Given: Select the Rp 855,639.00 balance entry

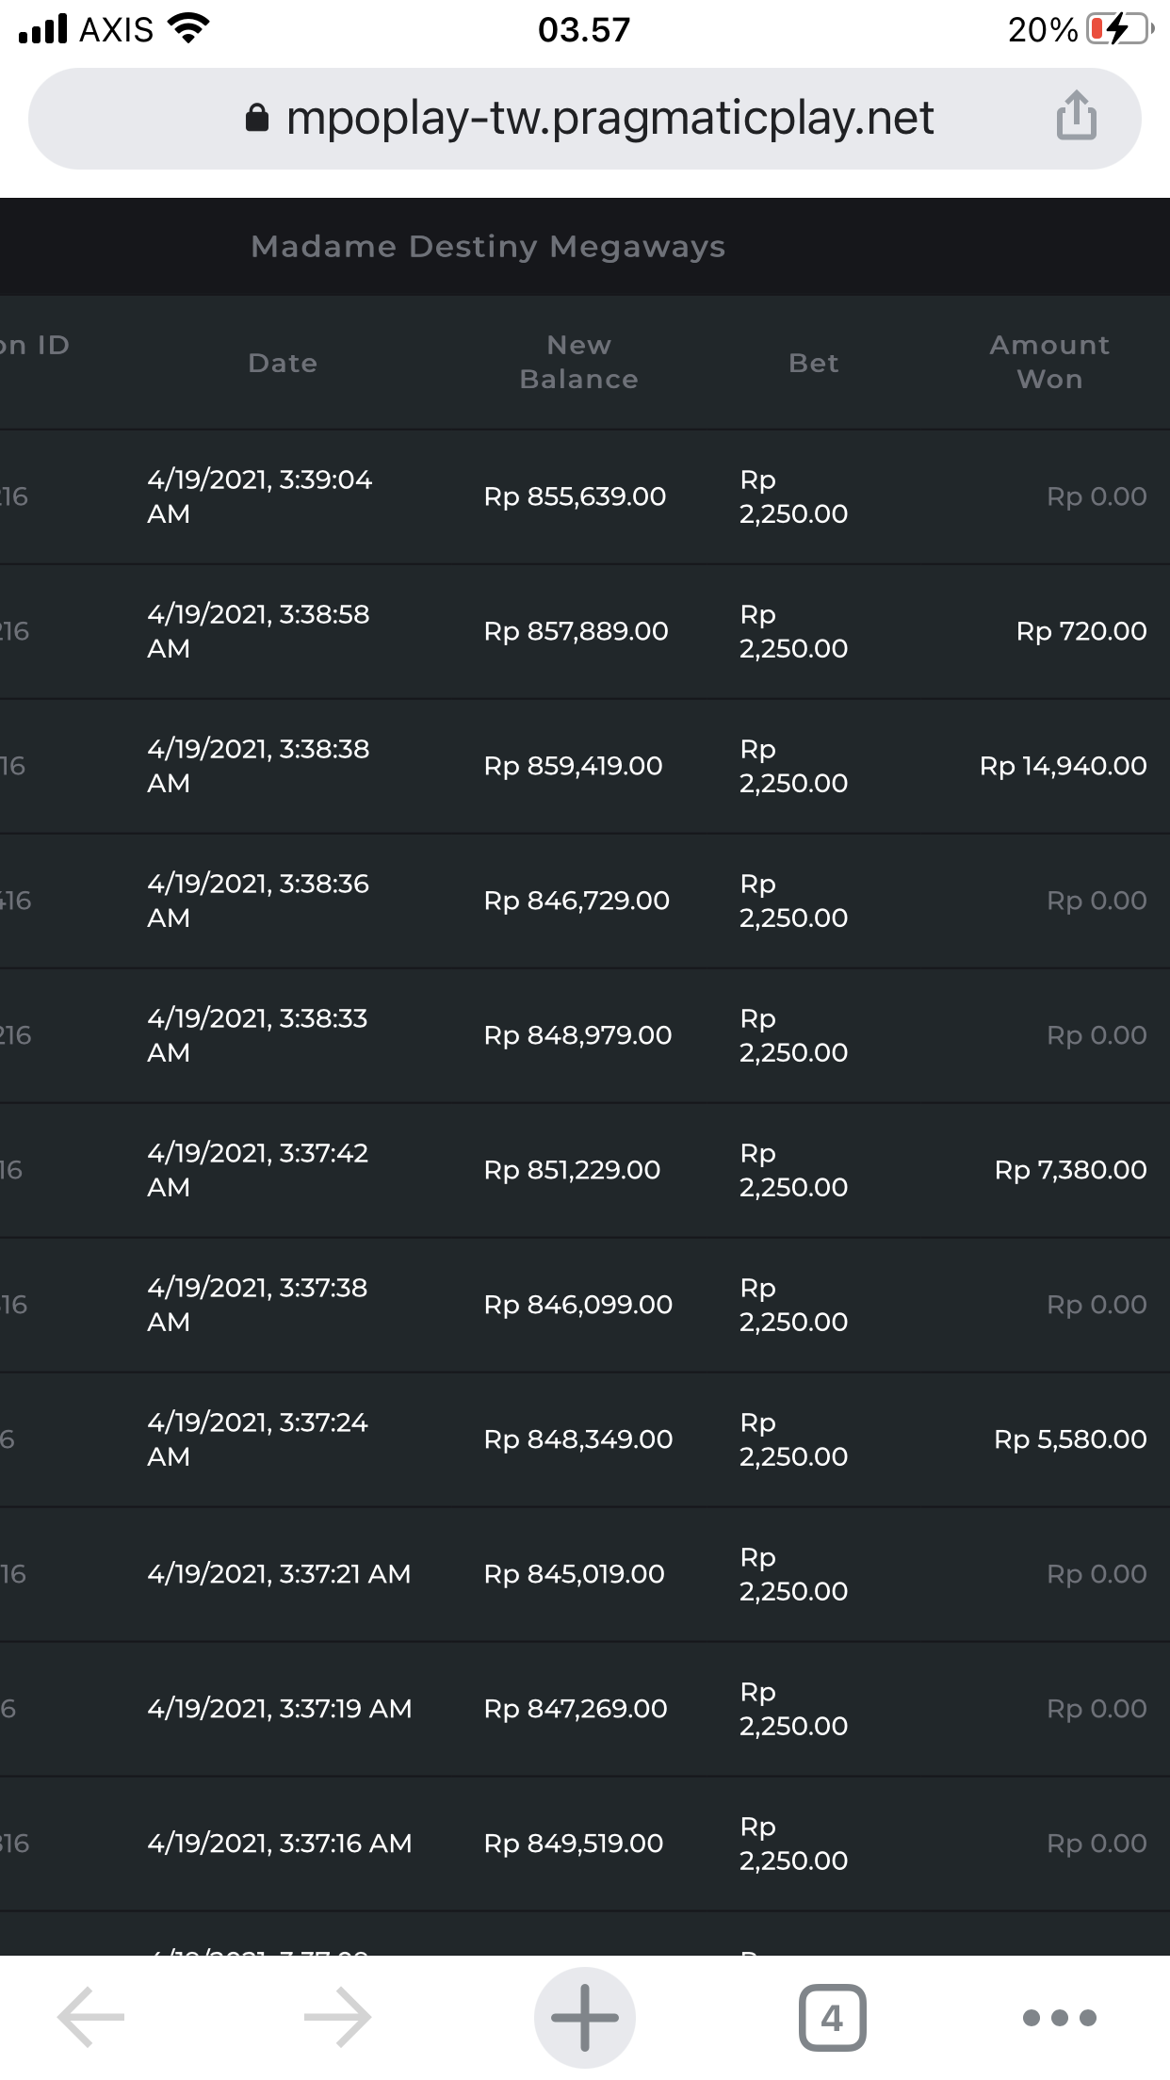Looking at the screenshot, I should pos(575,496).
